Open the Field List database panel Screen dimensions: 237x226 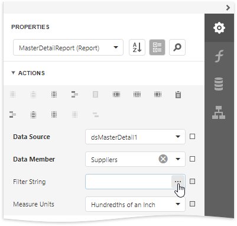click(219, 84)
